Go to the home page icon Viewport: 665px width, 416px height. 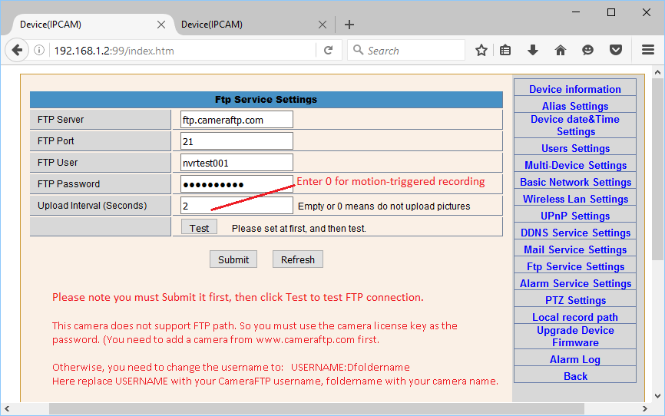[561, 51]
